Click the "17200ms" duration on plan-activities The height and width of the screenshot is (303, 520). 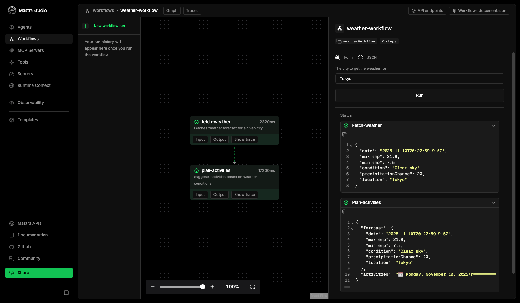tap(267, 171)
